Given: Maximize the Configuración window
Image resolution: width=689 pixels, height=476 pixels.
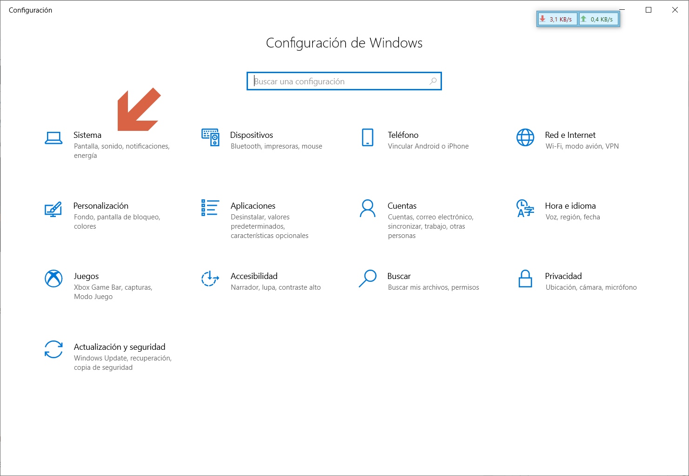Looking at the screenshot, I should [x=649, y=10].
